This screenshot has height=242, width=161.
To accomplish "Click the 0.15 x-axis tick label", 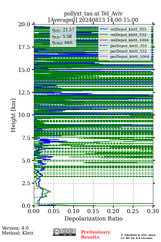I will click(93, 211).
